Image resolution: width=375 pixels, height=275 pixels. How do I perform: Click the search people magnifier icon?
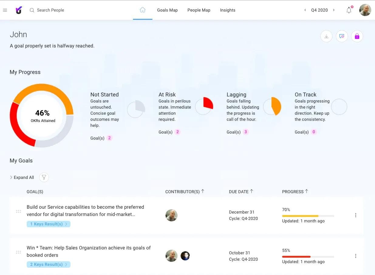pyautogui.click(x=32, y=10)
